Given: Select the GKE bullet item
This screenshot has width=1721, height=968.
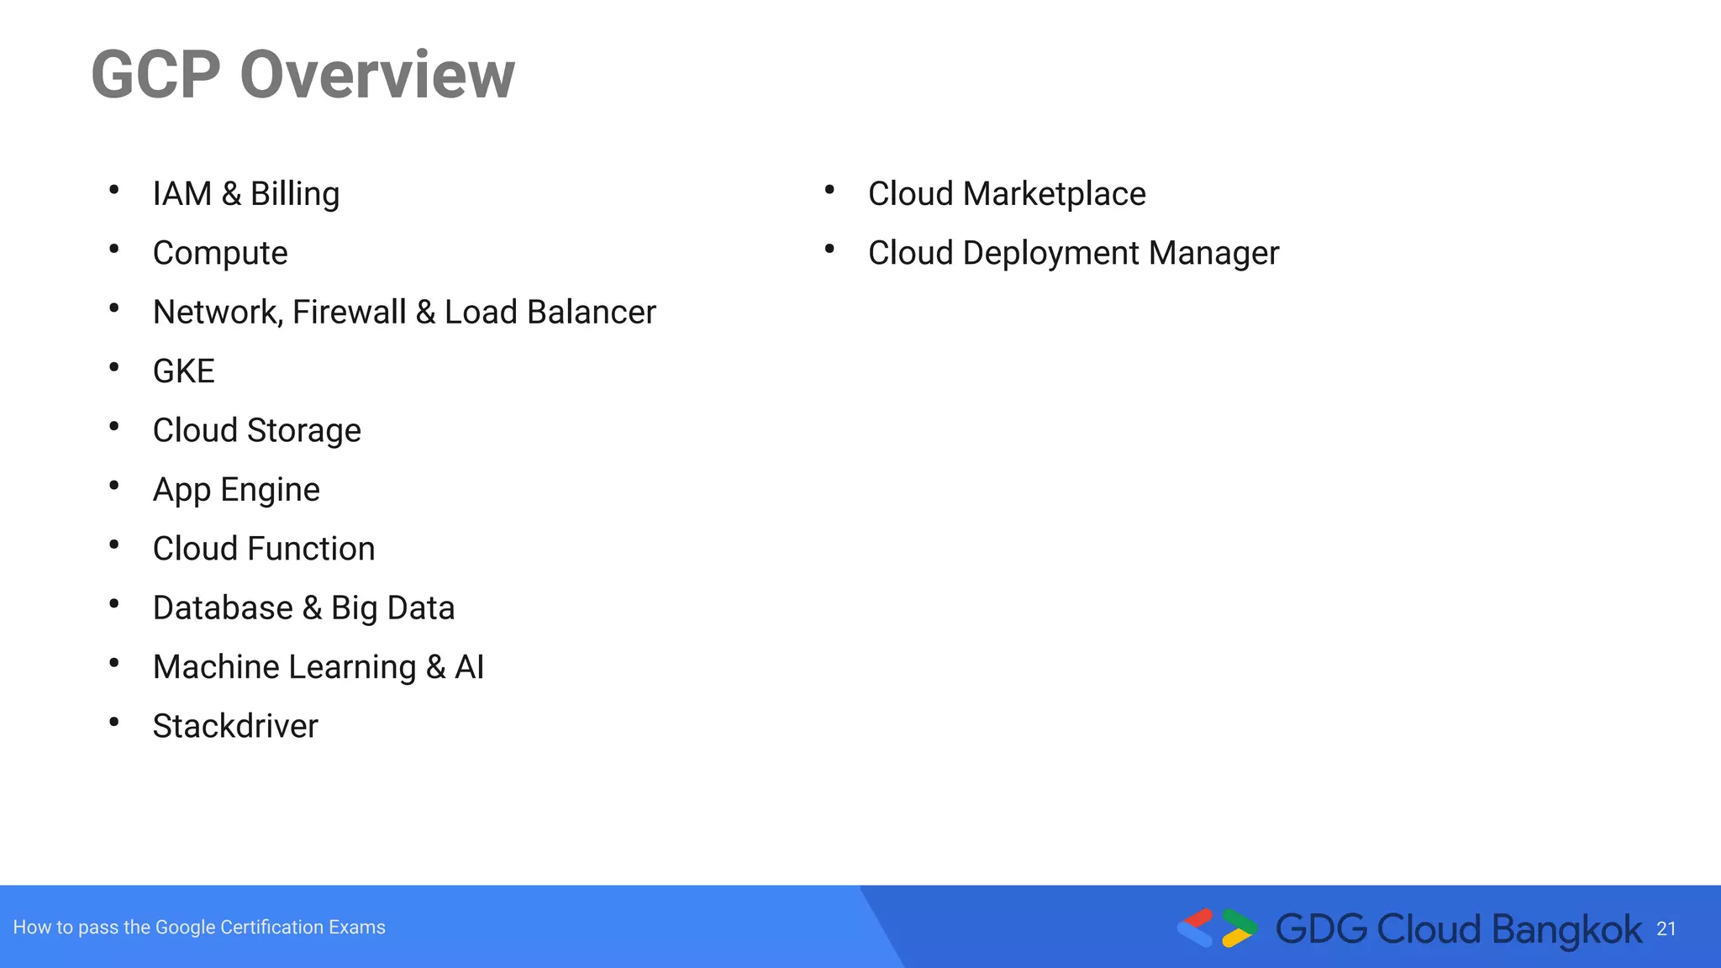Looking at the screenshot, I should click(x=184, y=371).
